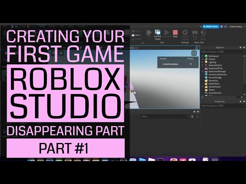
Task: Click the Points value 11
Action: 191,64
